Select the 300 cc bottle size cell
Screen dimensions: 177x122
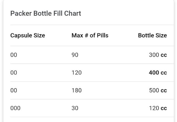tap(158, 55)
